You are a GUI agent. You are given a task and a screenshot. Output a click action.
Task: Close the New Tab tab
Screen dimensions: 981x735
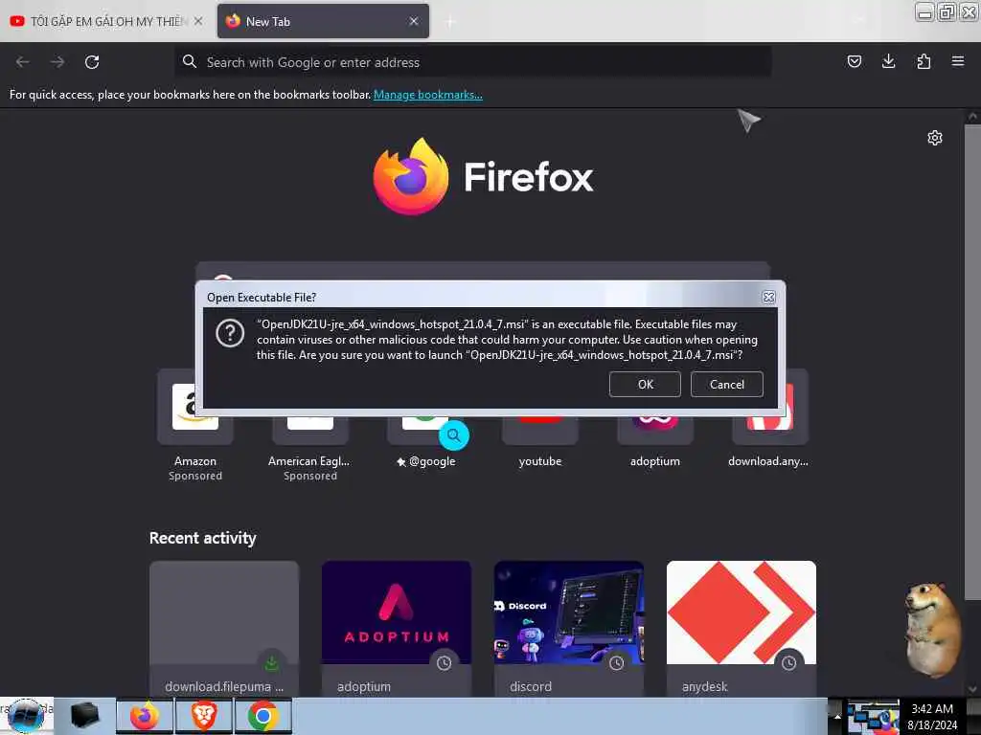click(x=414, y=21)
